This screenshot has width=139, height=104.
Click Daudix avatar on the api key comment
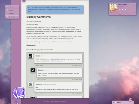tap(30, 56)
